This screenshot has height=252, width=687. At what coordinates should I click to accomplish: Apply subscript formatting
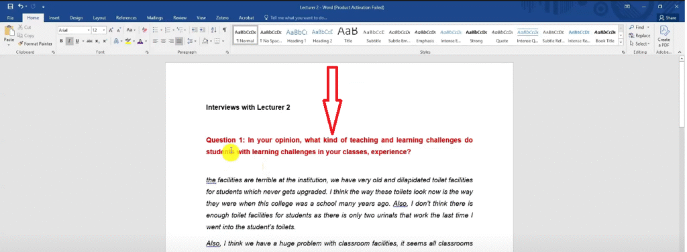coord(98,41)
